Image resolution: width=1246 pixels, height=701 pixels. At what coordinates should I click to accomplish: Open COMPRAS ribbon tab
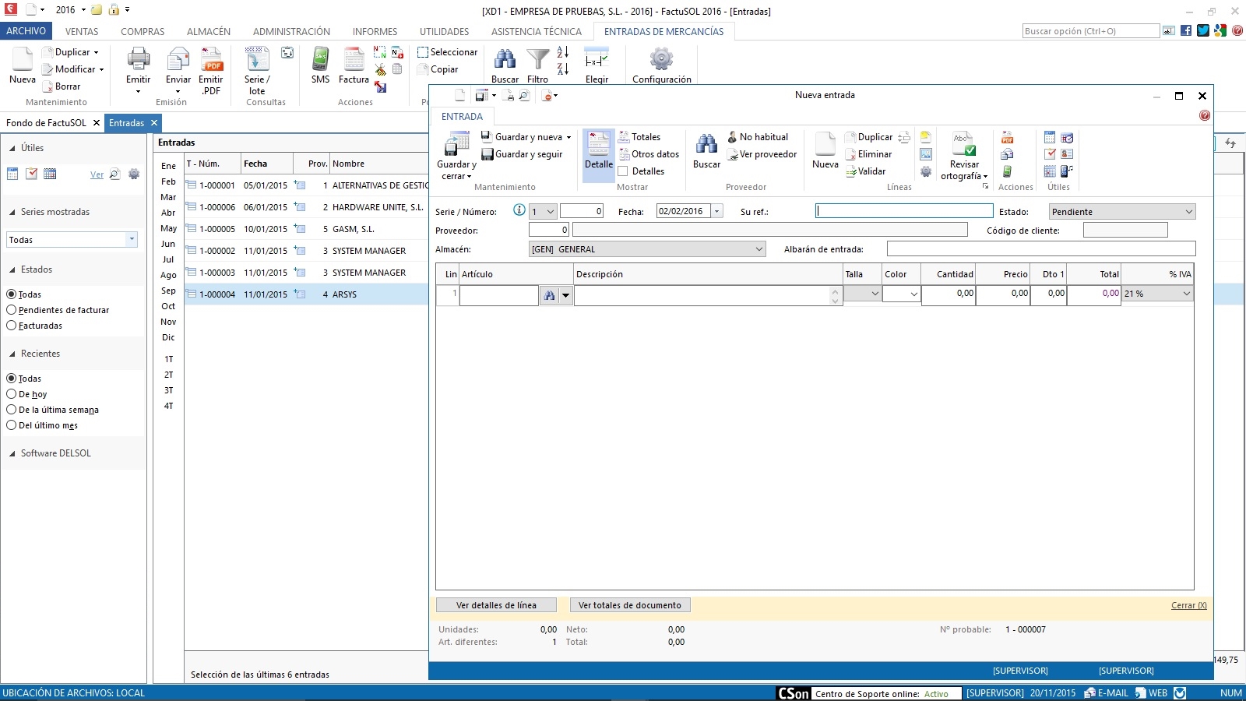[143, 32]
